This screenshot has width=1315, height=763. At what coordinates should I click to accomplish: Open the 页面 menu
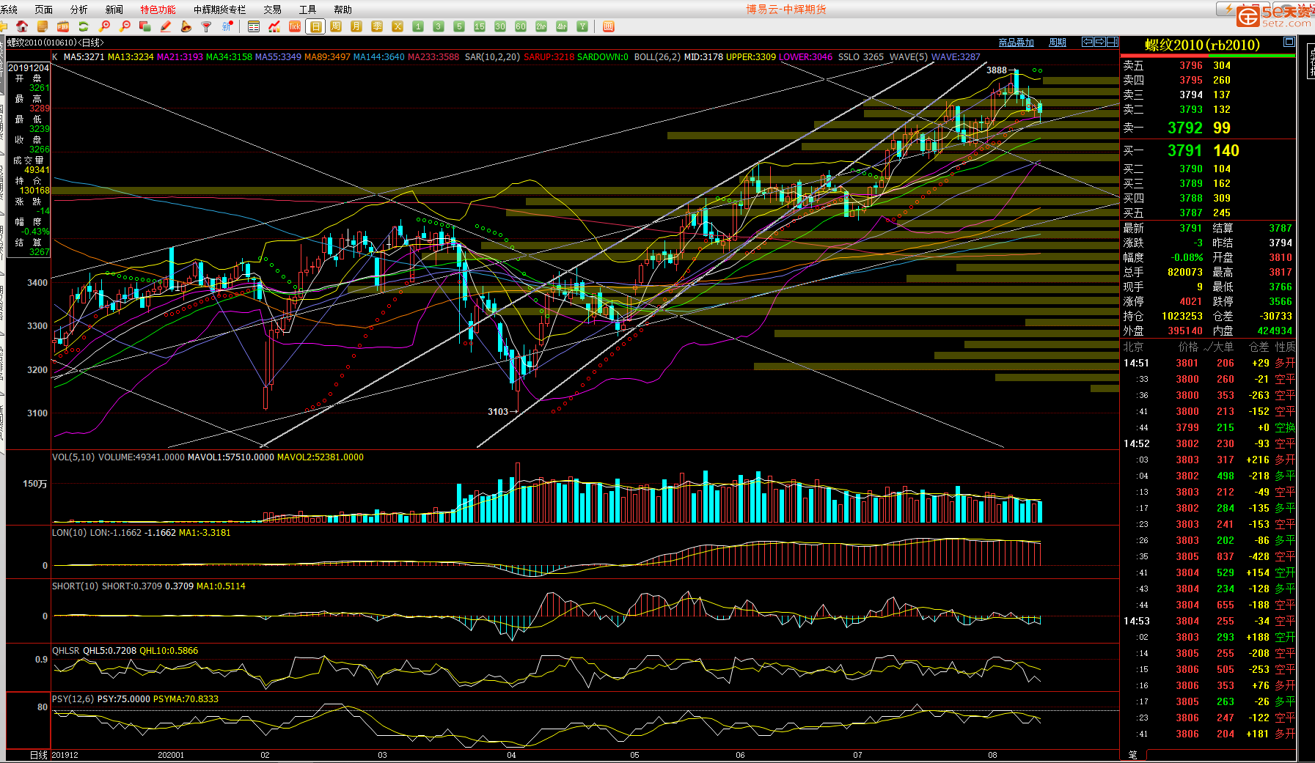click(x=44, y=10)
